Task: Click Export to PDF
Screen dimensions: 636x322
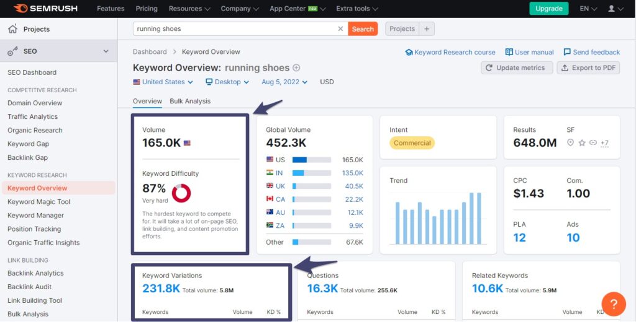Action: (x=588, y=67)
